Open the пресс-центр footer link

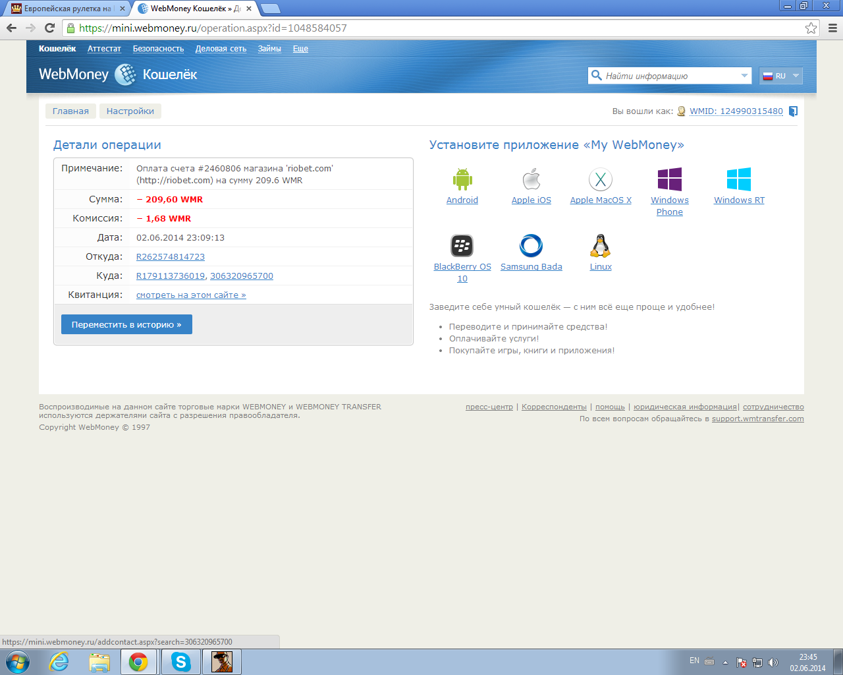(x=489, y=407)
